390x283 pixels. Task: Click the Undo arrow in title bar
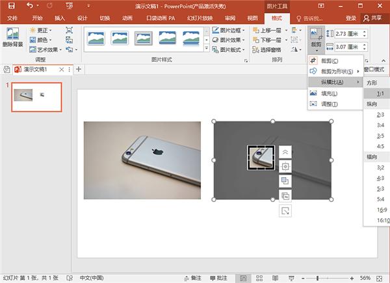(31, 5)
